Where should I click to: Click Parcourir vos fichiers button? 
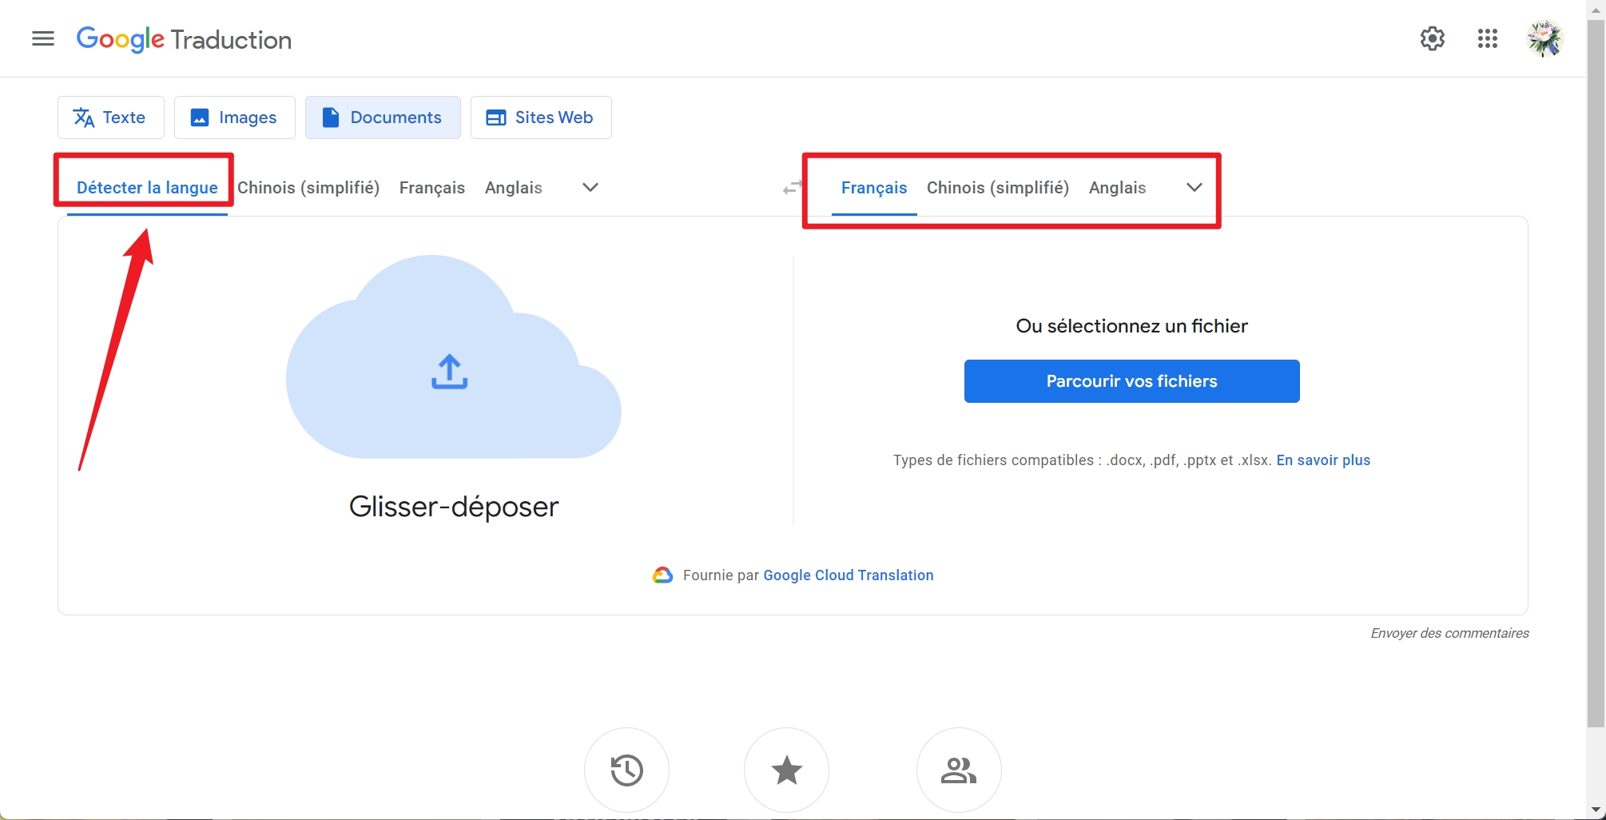tap(1131, 380)
